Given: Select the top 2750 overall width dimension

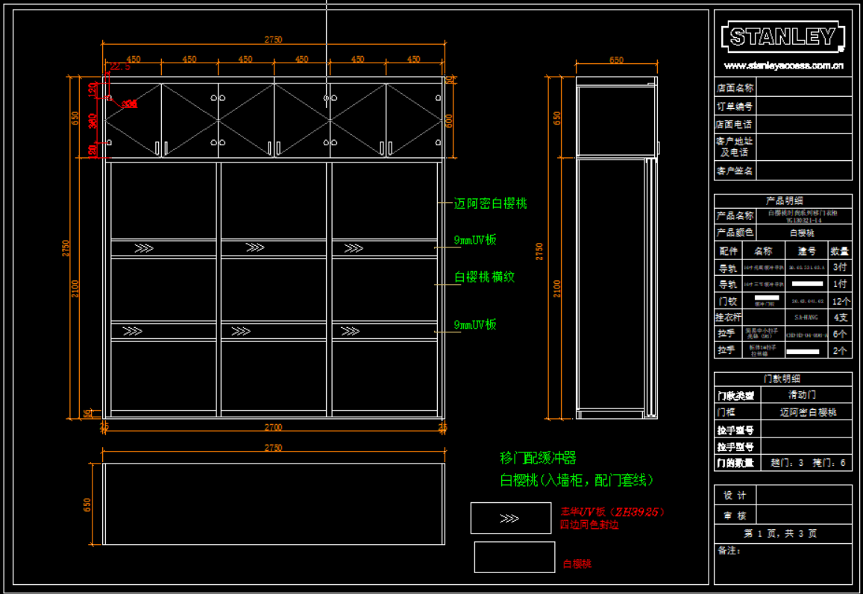Looking at the screenshot, I should point(273,40).
